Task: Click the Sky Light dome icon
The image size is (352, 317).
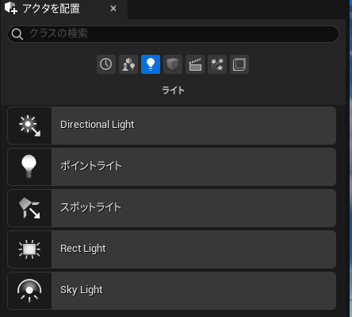Action: (x=29, y=291)
